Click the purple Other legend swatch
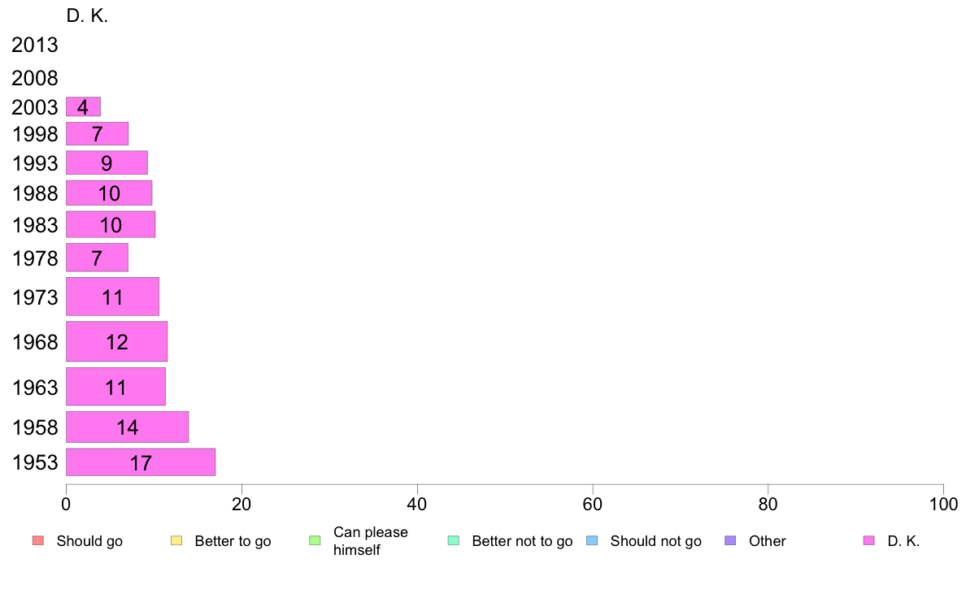The image size is (966, 598). 730,541
